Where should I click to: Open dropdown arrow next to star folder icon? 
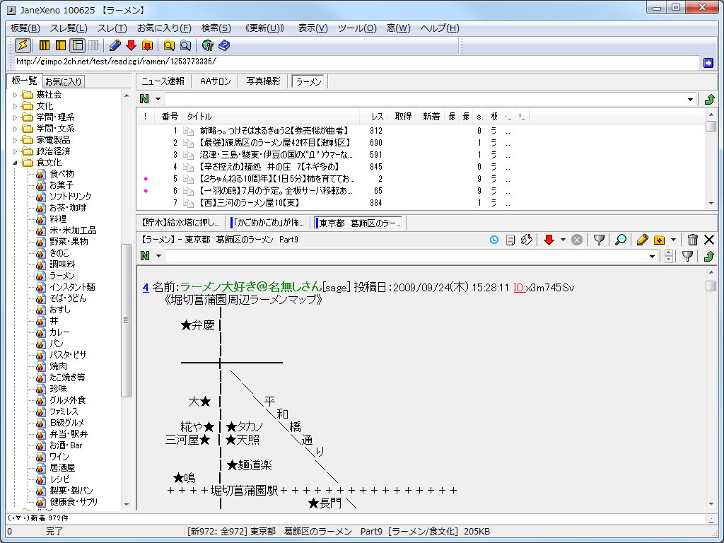click(x=673, y=240)
